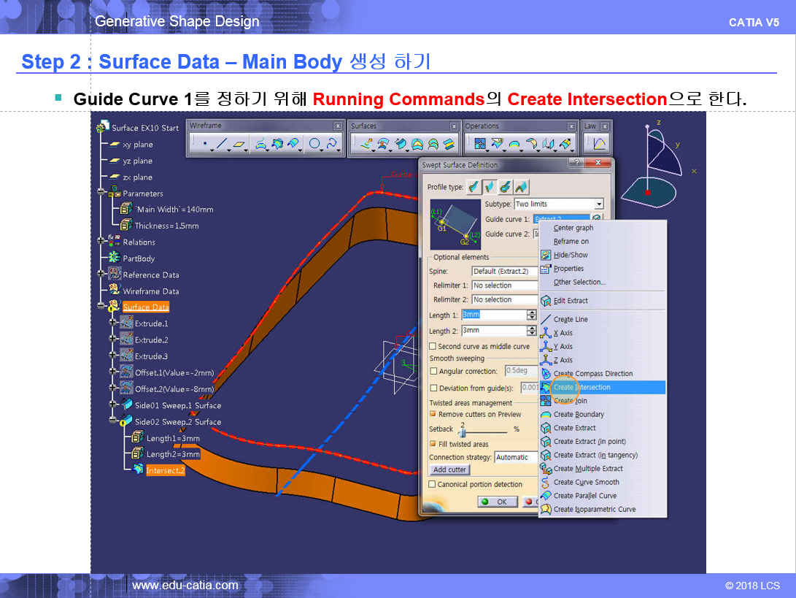Select the Line tool in Wireframe toolbar
The height and width of the screenshot is (598, 796).
coord(222,144)
